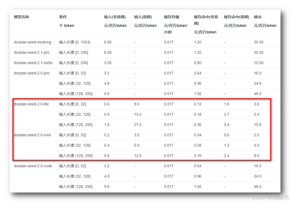Click the 0.2 non-audio input price
This screenshot has width=290, height=202.
(107, 135)
